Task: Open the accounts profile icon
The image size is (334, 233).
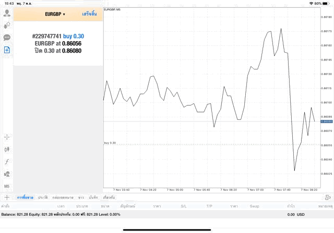Action: (x=7, y=13)
